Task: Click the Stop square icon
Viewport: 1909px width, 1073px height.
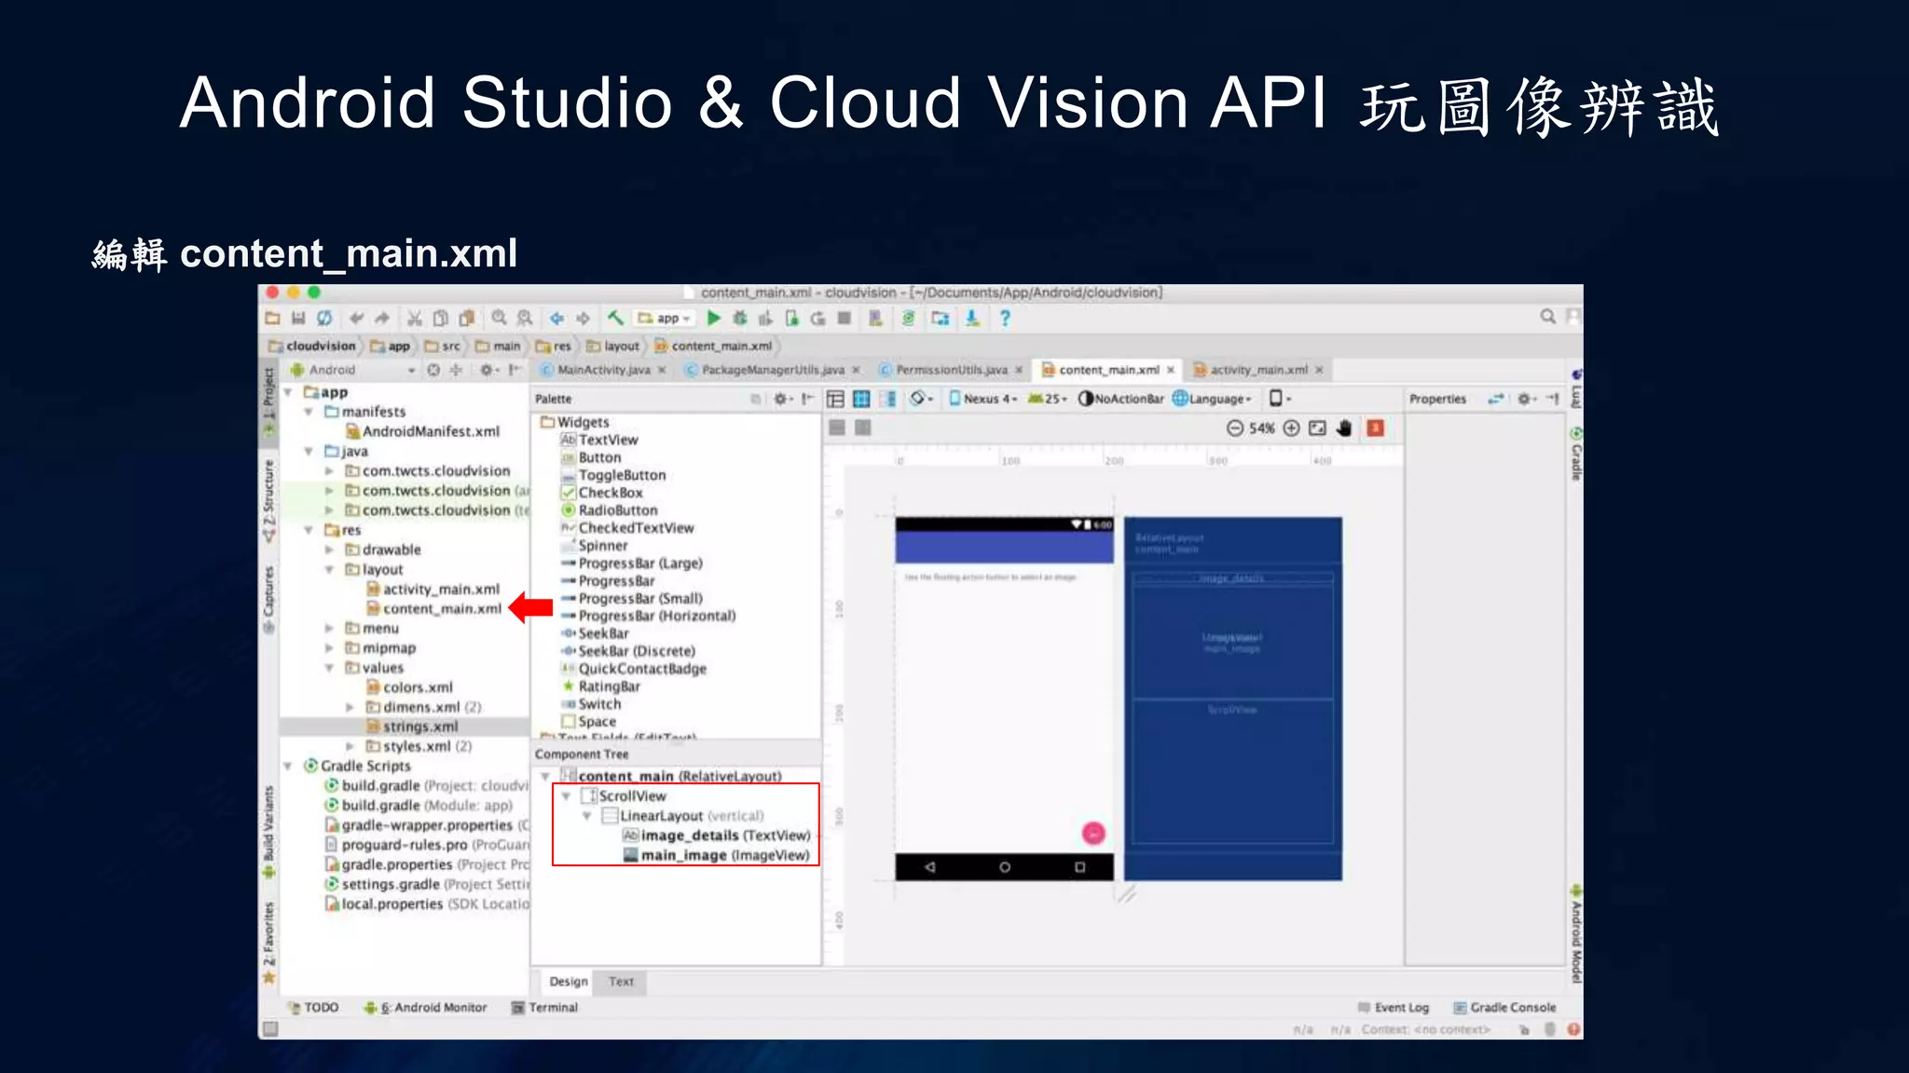Action: pyautogui.click(x=845, y=319)
